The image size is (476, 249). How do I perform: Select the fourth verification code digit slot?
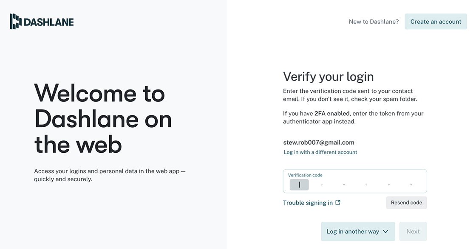366,185
